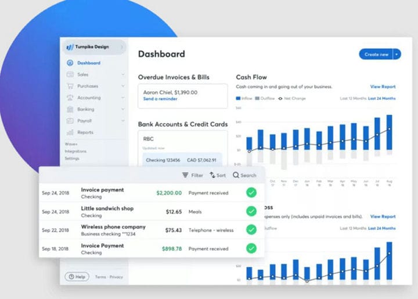Select Last 12 Months in Profit & Loss
This screenshot has height=299, width=418.
point(353,228)
